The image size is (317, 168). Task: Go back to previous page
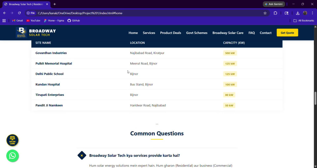(4, 13)
